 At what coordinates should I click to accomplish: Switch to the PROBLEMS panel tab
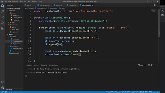[29, 65]
